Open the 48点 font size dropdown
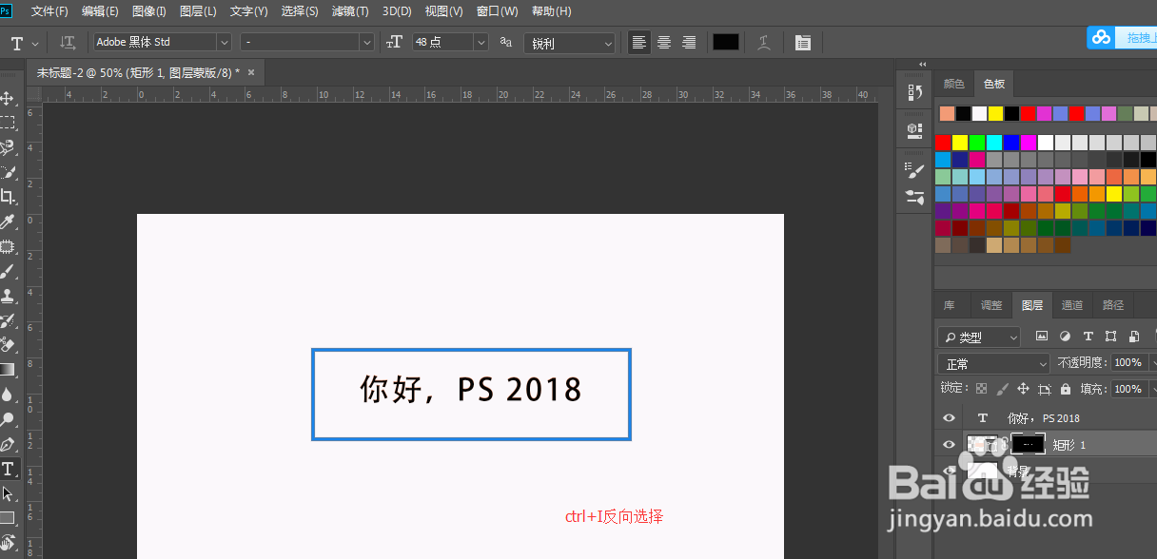The height and width of the screenshot is (559, 1157). point(480,42)
